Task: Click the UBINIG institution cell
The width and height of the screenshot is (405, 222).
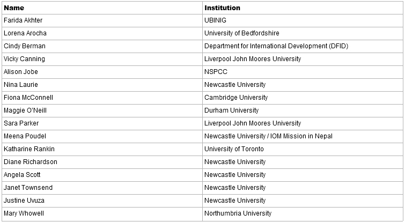Action: click(216, 20)
